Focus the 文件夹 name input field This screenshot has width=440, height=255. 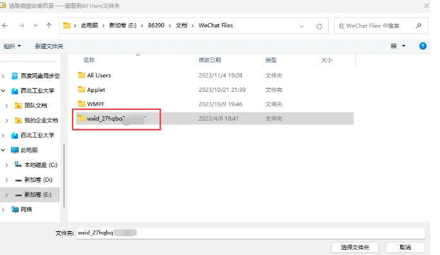[x=250, y=233]
